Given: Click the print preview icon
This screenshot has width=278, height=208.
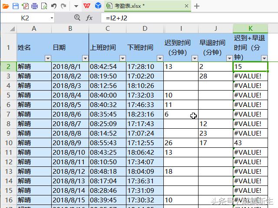Looking at the screenshot, I should [44, 6].
